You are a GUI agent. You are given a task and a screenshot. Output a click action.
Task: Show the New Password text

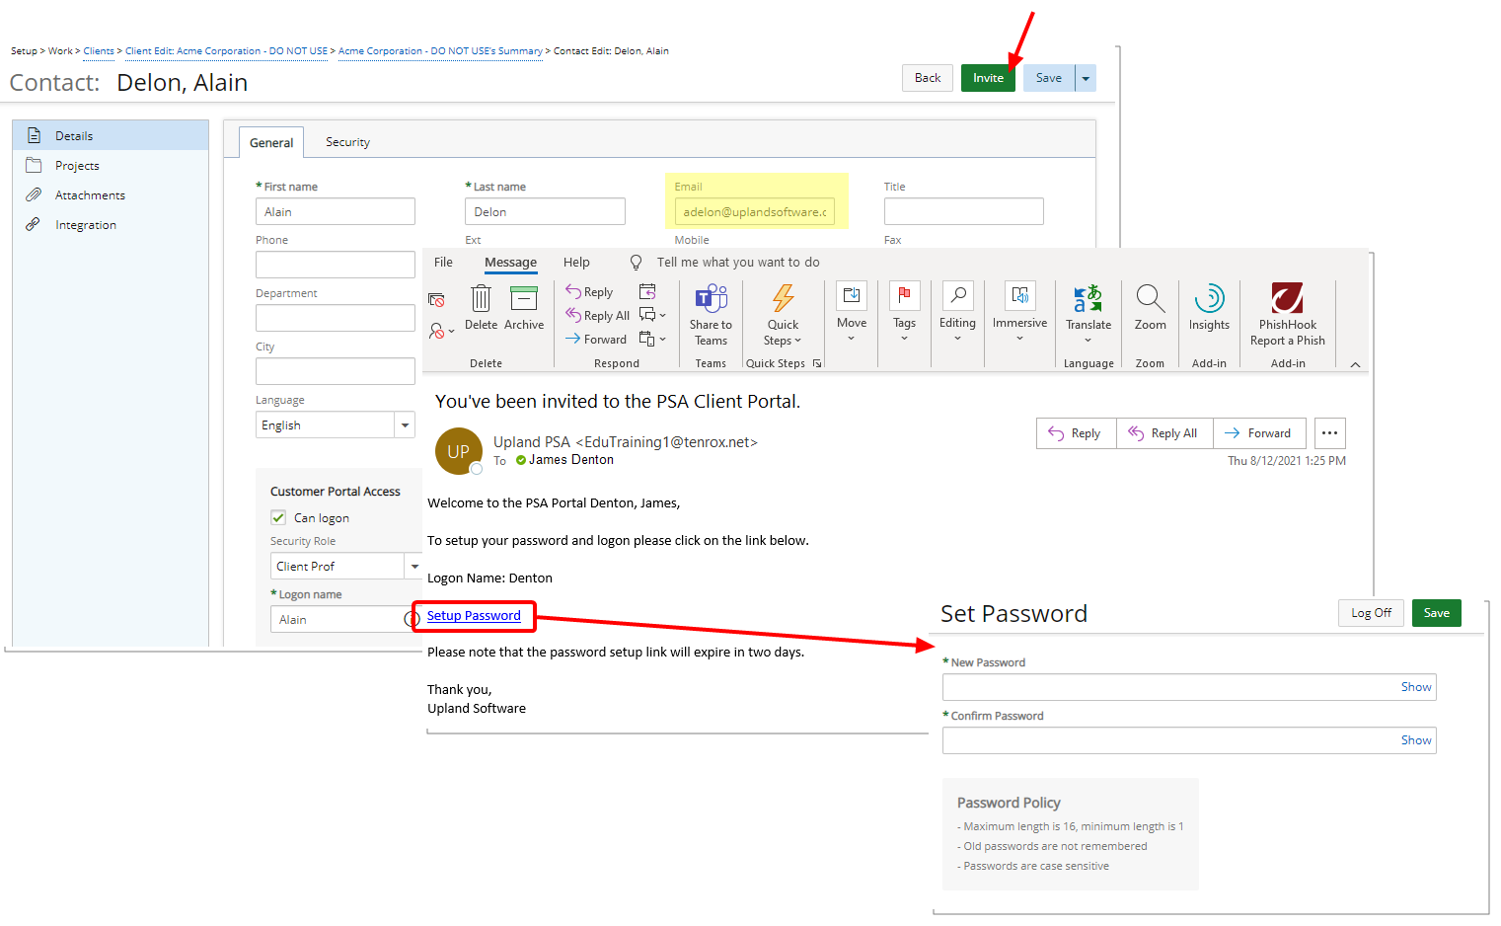[1416, 687]
